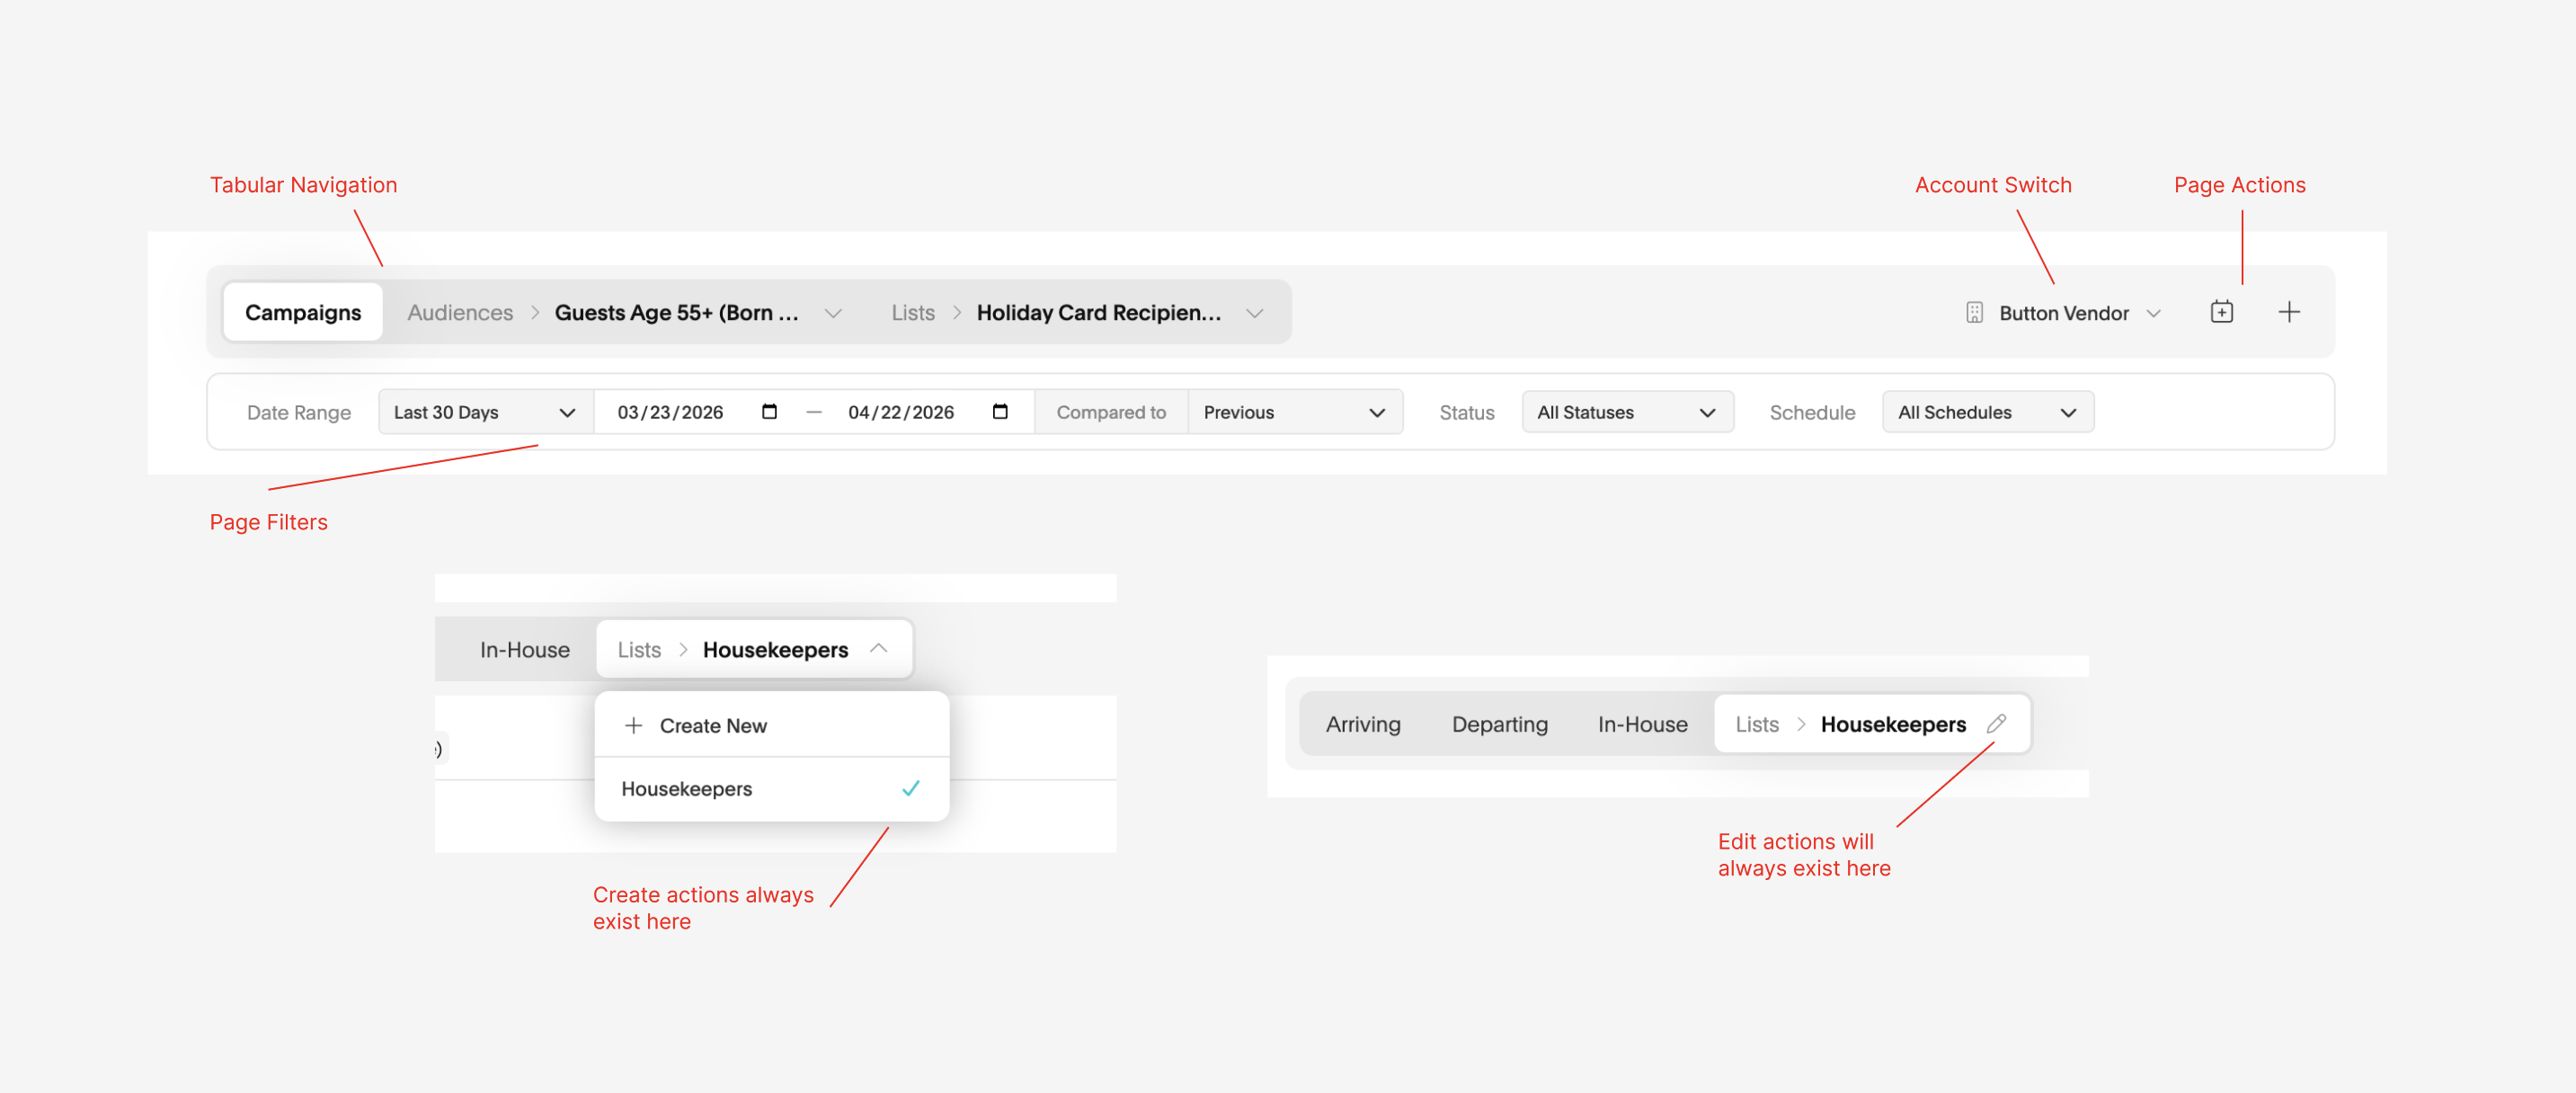Viewport: 2576px width, 1093px height.
Task: Open the start date calendar picker icon
Action: click(x=769, y=412)
